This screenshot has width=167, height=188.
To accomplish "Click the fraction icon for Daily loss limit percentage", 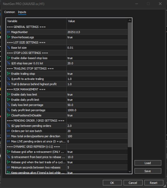I will (x=8, y=105).
